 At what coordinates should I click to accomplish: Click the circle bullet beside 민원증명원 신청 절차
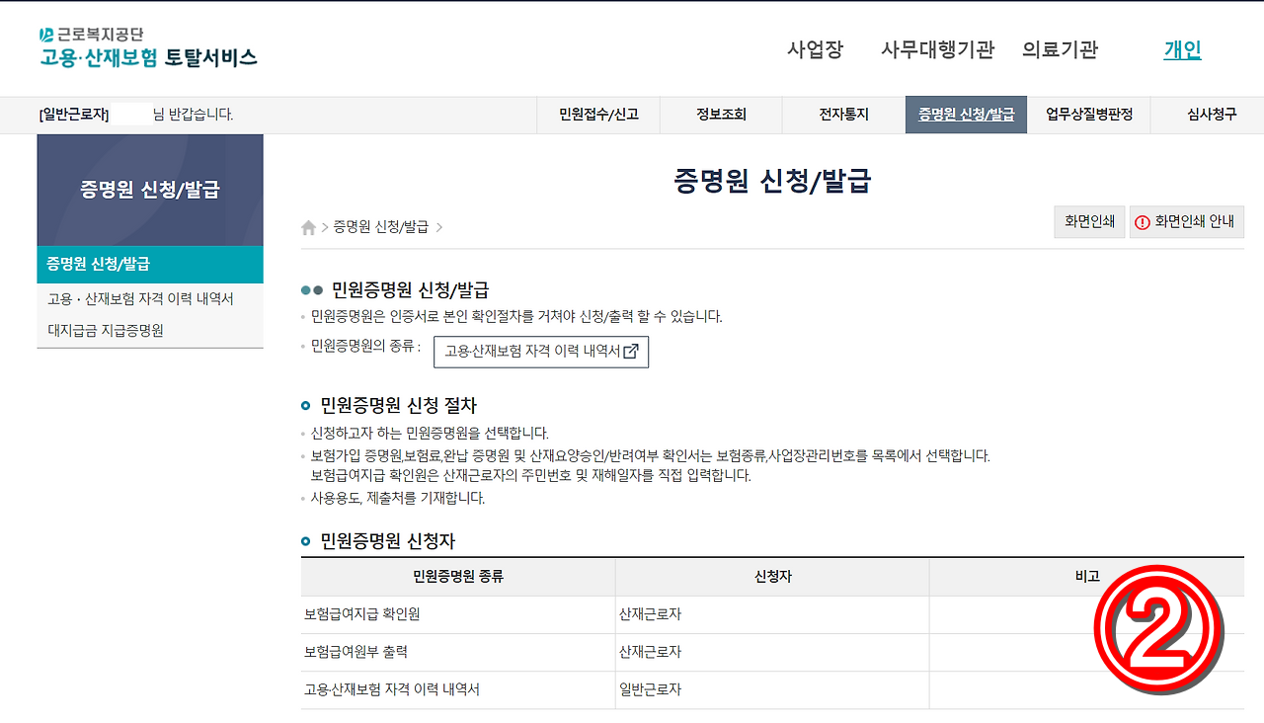tap(306, 405)
